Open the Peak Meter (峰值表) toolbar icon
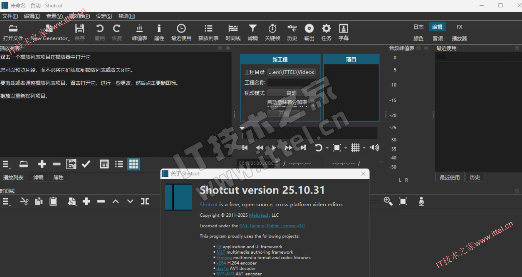Viewport: 522px width, 277px height. coord(140,32)
